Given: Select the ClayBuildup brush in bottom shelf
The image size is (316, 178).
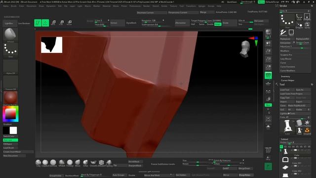Looking at the screenshot, I should 45,163.
